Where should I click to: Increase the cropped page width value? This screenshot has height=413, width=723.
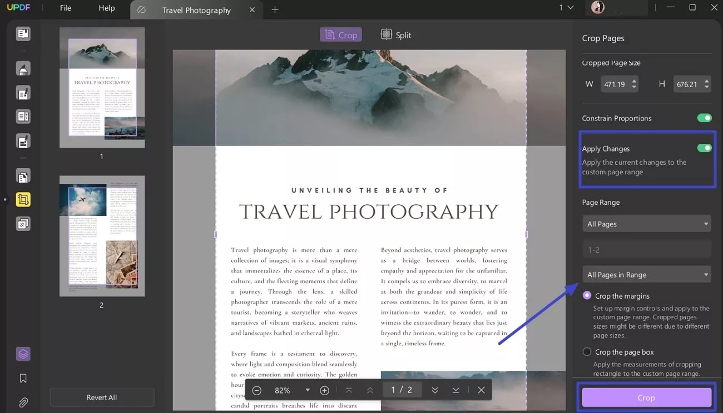pyautogui.click(x=634, y=81)
